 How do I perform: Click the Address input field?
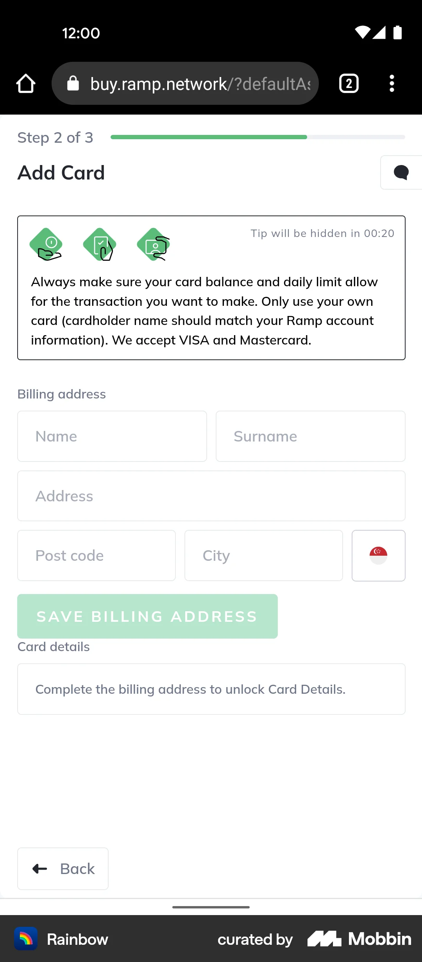(x=211, y=496)
